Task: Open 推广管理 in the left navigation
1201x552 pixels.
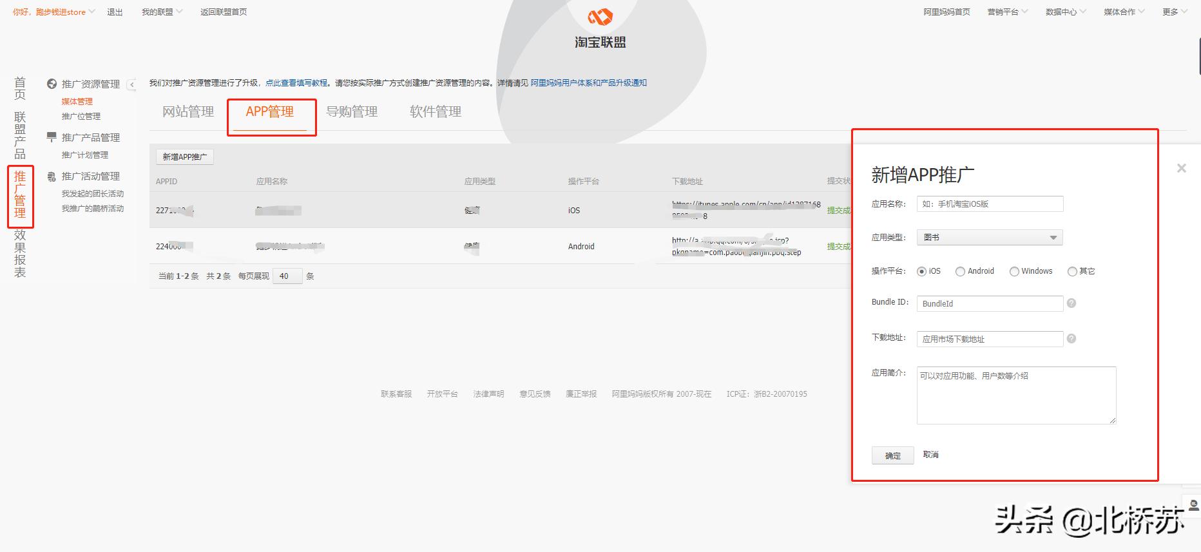Action: tap(20, 195)
